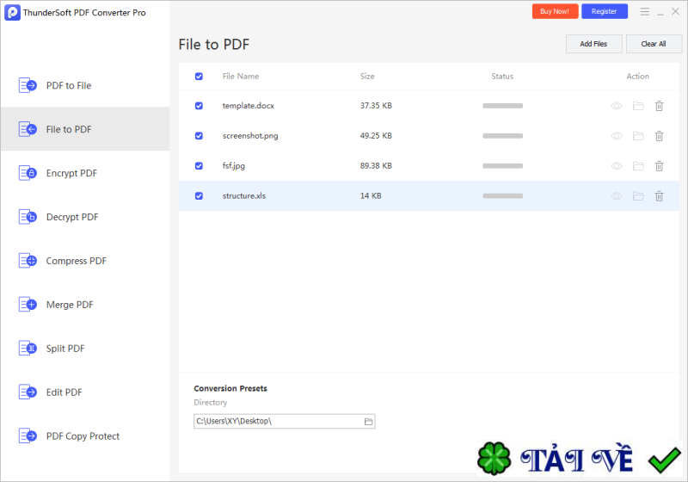The width and height of the screenshot is (688, 482).
Task: Open output folder for structure.xls
Action: 638,196
